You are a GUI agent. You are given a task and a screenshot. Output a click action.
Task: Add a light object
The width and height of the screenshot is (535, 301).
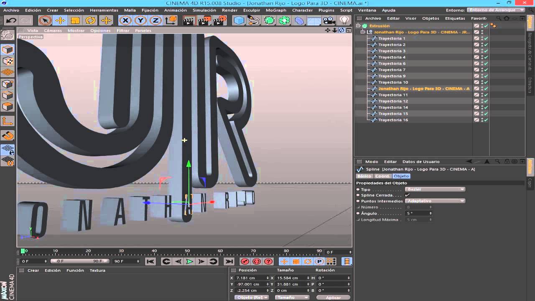[x=344, y=20]
